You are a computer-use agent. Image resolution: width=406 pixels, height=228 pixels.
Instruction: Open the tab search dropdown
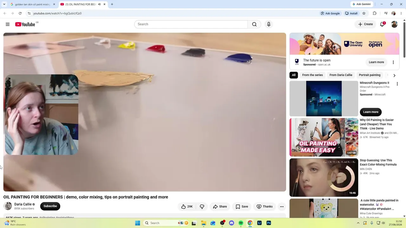tap(4, 4)
